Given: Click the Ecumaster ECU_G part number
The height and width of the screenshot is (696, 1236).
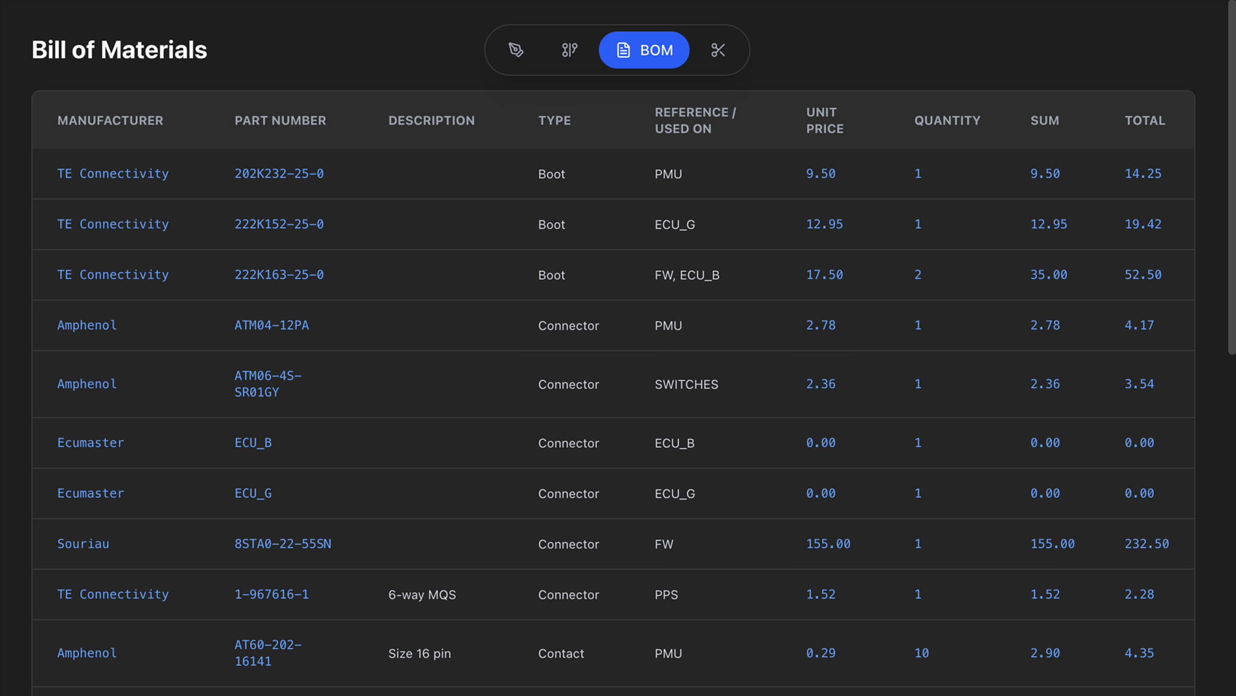Looking at the screenshot, I should pos(253,493).
